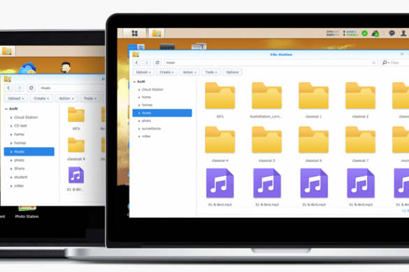The height and width of the screenshot is (272, 409).
Task: Click path field in left File Station
Action: coord(72,88)
